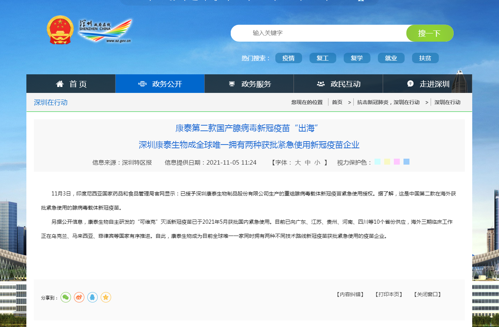The image size is (499, 327).
Task: Click the 您现在的位置 label
Action: tap(307, 102)
